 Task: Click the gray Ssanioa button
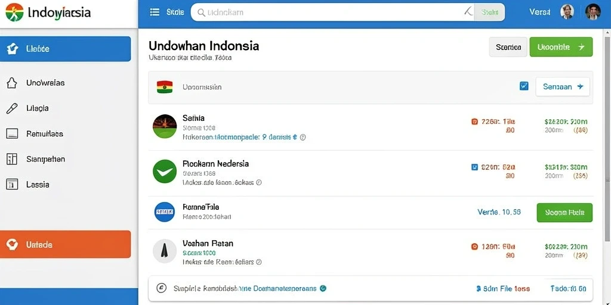(x=508, y=47)
